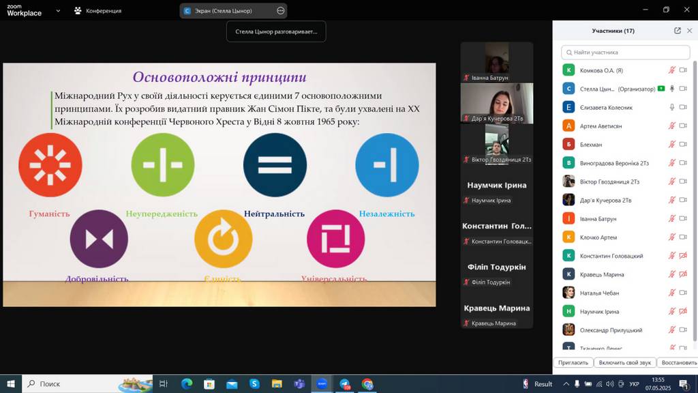Viewport: 698px width, 393px height.
Task: Click muted mic icon for Артем Аветисян
Action: tap(671, 126)
